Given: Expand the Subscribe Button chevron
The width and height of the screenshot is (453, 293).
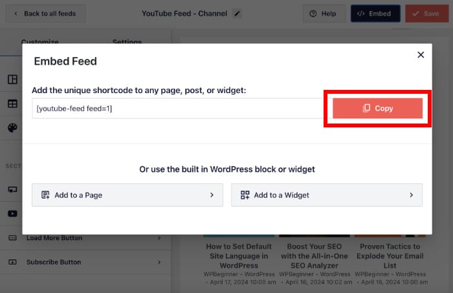Looking at the screenshot, I should [x=159, y=262].
